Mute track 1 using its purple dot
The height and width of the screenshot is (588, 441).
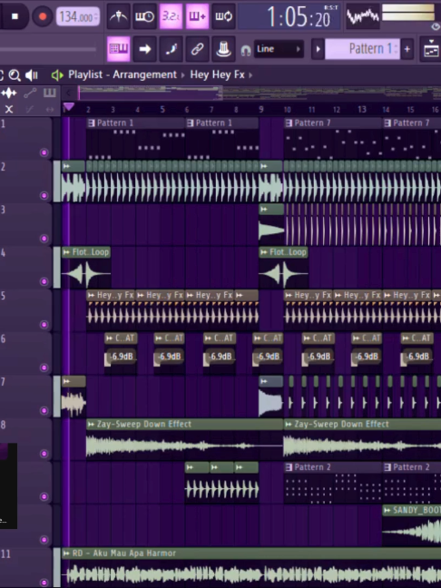(44, 152)
